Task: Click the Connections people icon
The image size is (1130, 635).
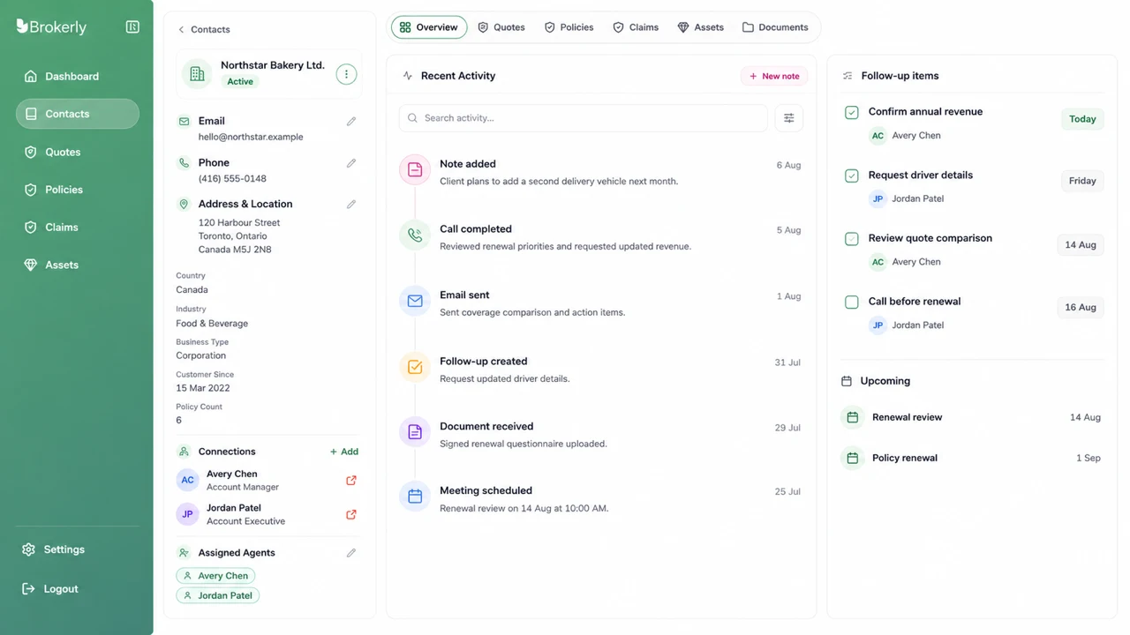Action: [x=184, y=452]
